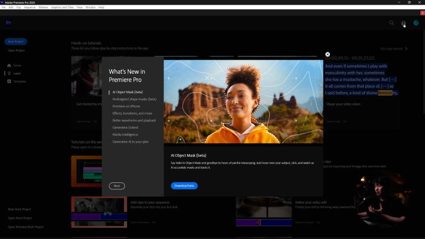This screenshot has width=425, height=239.
Task: Click the Home icon in sidebar
Action: click(9, 65)
